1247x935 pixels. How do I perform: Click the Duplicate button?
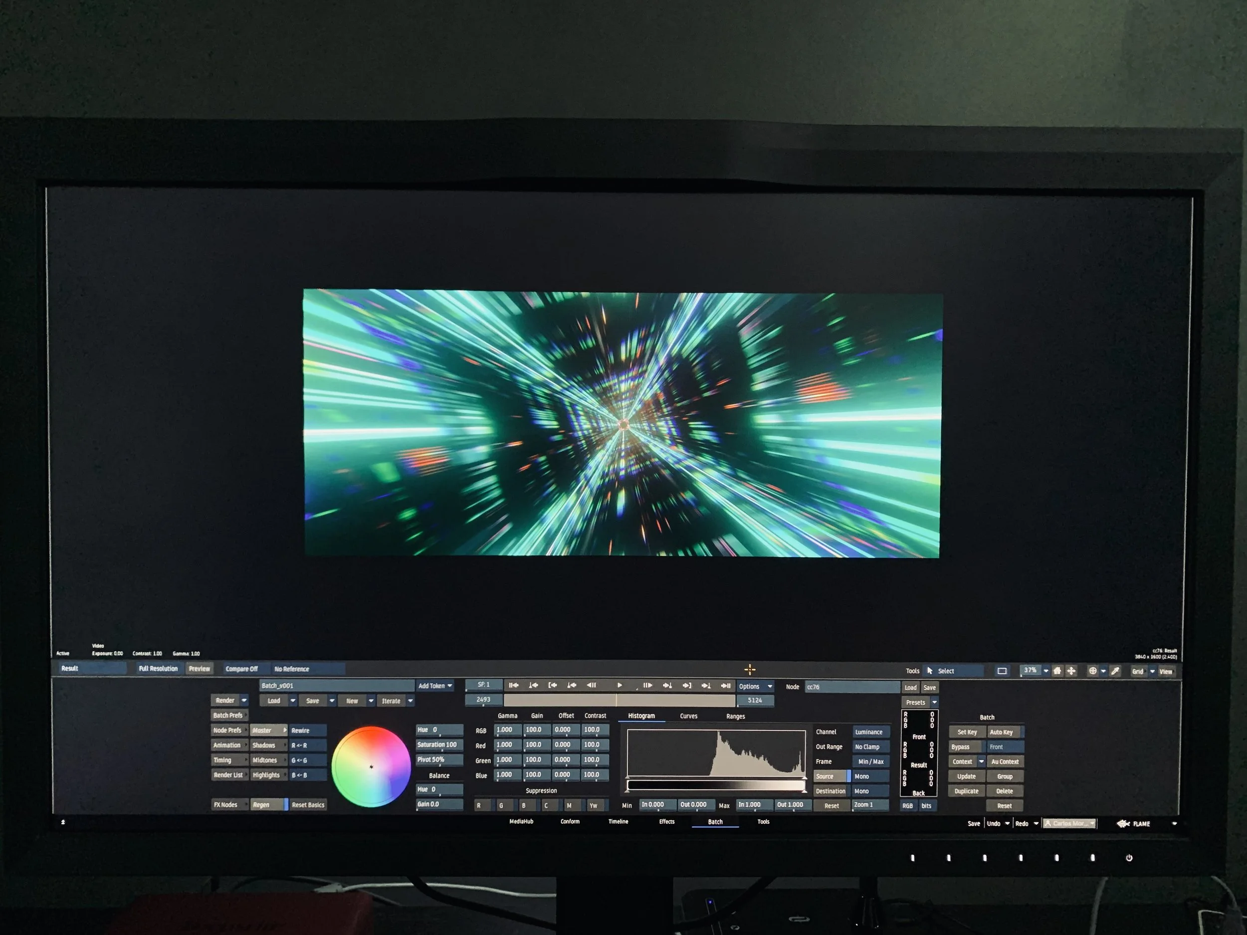coord(966,791)
